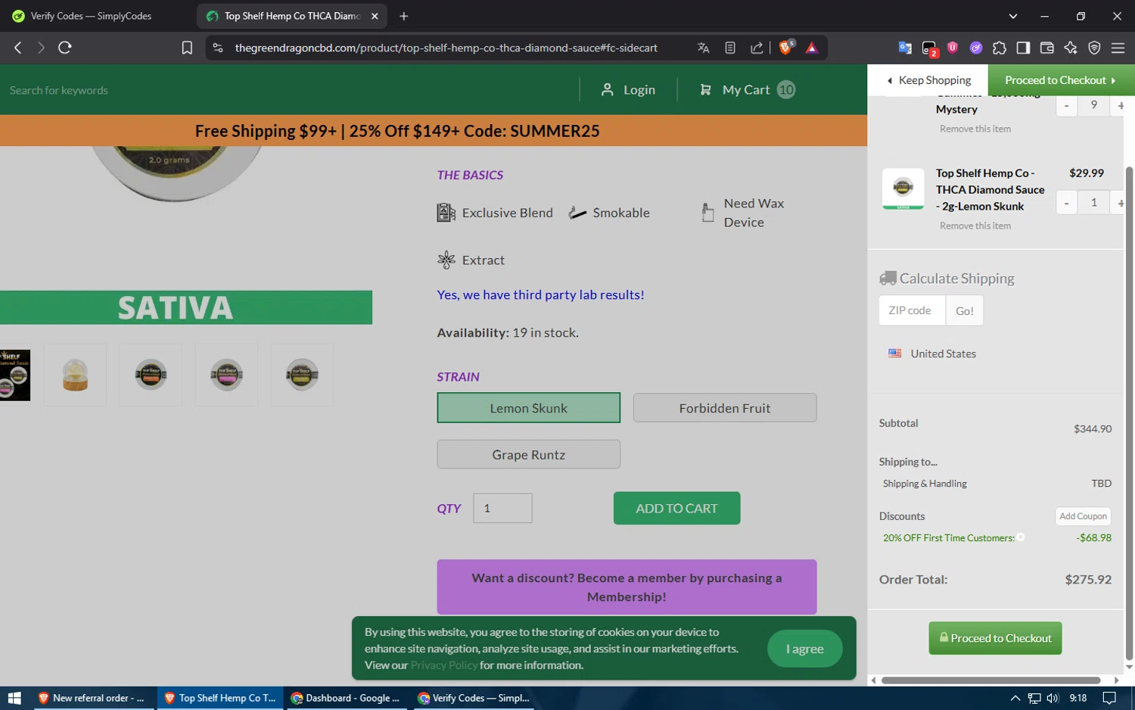Show hidden system tray icons
This screenshot has height=710, width=1135.
(1015, 698)
